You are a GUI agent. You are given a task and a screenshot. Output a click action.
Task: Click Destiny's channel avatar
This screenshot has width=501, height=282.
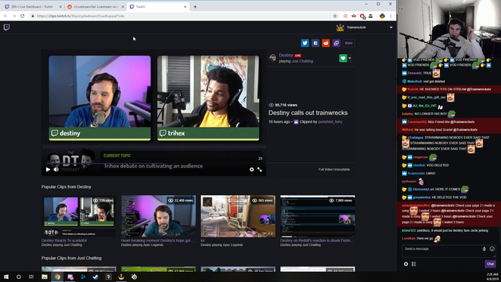click(272, 57)
